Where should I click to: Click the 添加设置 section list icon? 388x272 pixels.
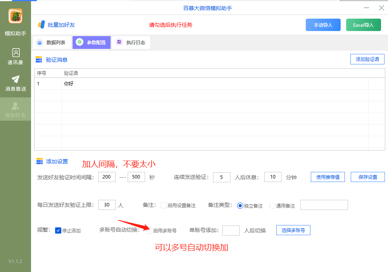click(x=39, y=162)
